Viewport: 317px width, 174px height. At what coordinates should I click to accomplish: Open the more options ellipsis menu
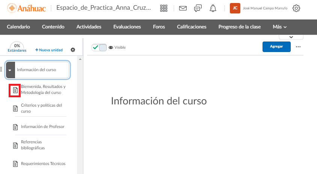point(298,47)
